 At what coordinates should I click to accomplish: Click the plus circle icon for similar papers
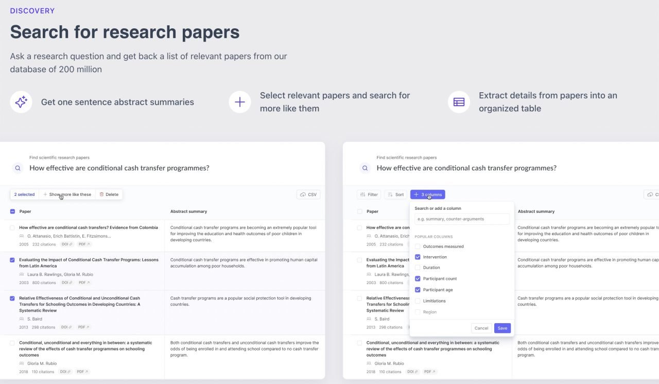(x=240, y=102)
